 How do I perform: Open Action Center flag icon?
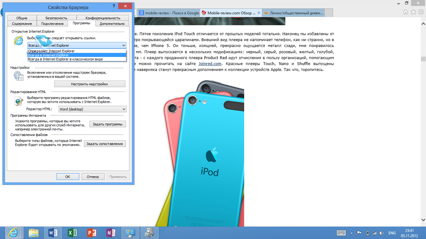click(x=359, y=233)
